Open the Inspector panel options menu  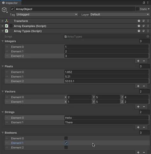[148, 3]
